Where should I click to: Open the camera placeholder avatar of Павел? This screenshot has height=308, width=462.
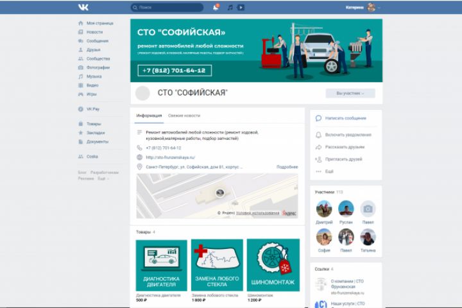[x=368, y=209]
